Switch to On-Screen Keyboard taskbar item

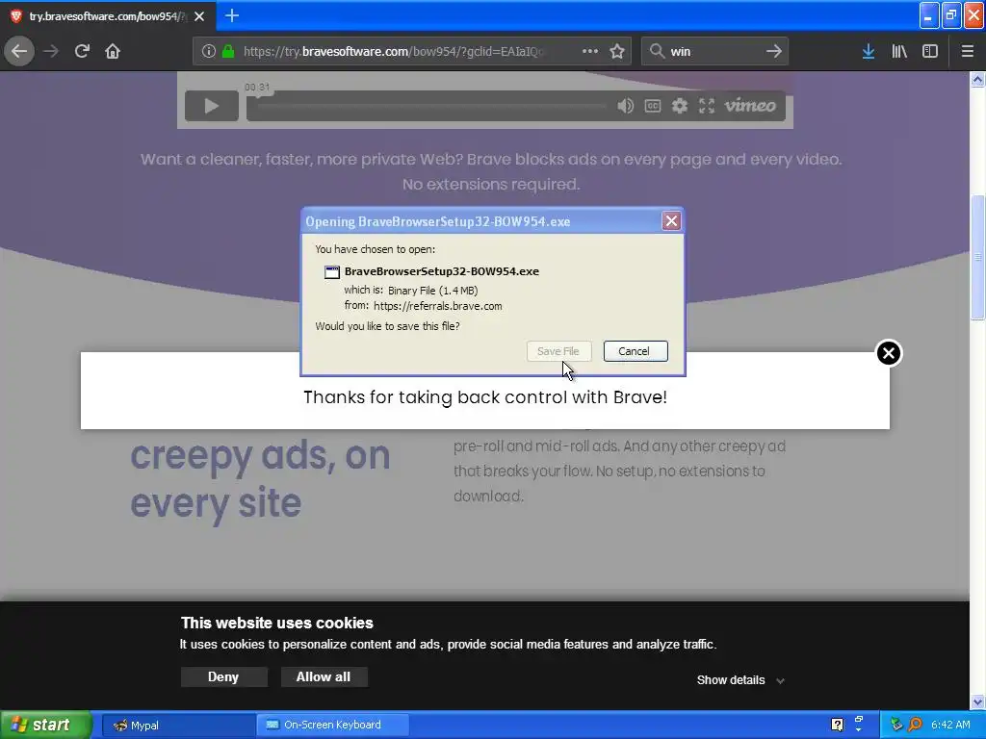tap(333, 726)
